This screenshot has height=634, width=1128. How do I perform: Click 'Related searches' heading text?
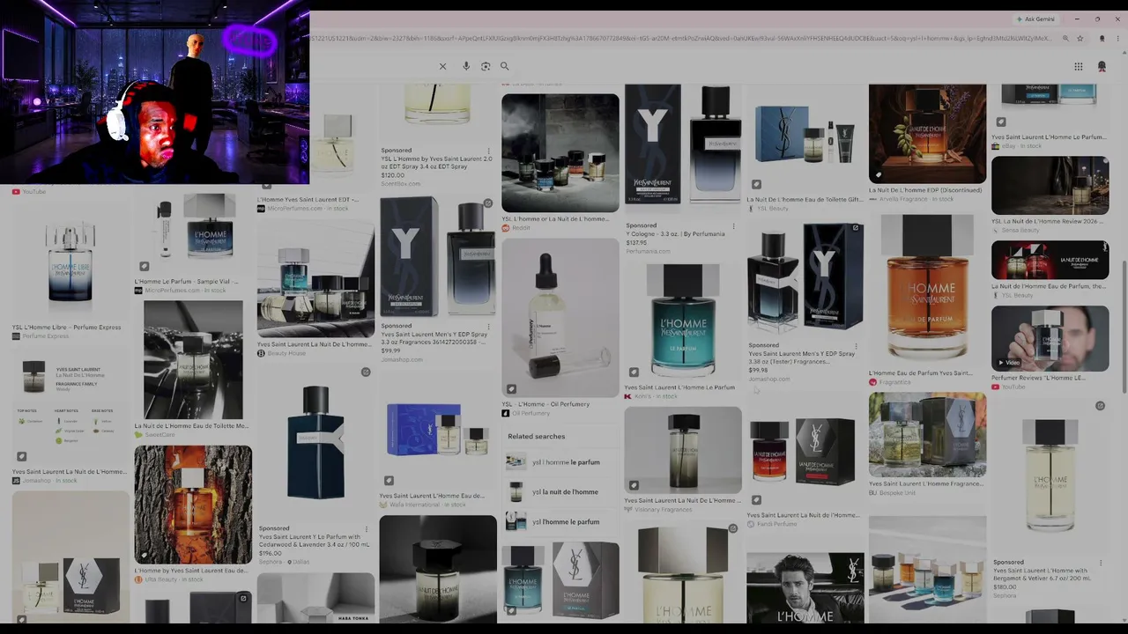click(x=536, y=437)
